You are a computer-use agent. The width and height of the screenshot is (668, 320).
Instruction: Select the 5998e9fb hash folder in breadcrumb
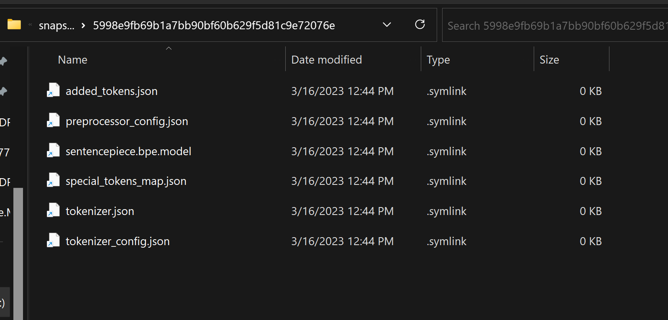coord(214,25)
